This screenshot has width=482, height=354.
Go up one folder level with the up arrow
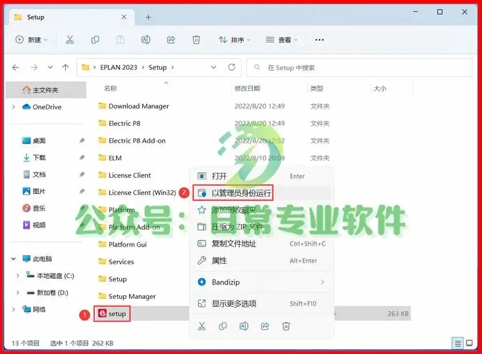pos(65,67)
